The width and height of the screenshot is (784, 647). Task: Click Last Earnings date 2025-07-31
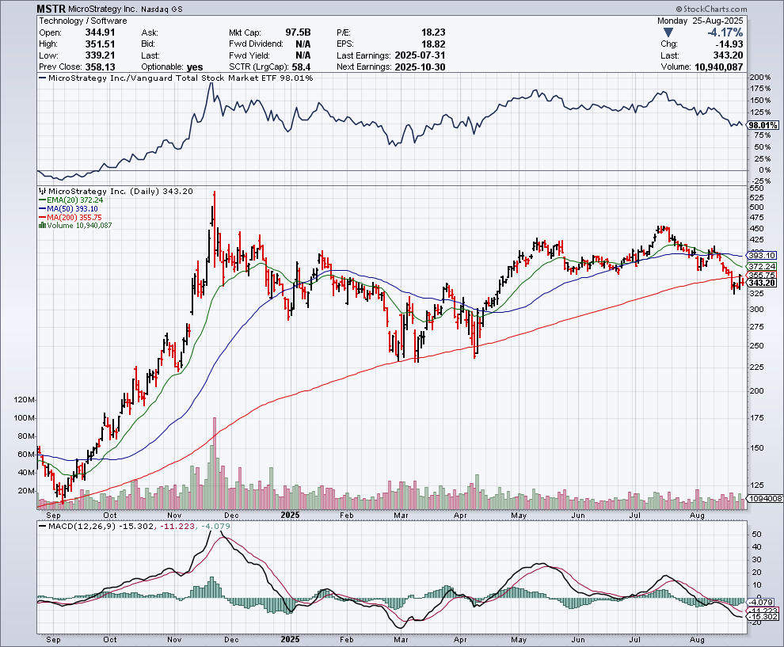click(420, 55)
